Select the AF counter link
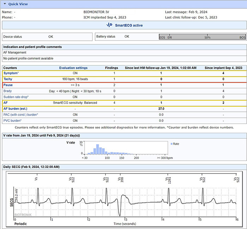 6,103
